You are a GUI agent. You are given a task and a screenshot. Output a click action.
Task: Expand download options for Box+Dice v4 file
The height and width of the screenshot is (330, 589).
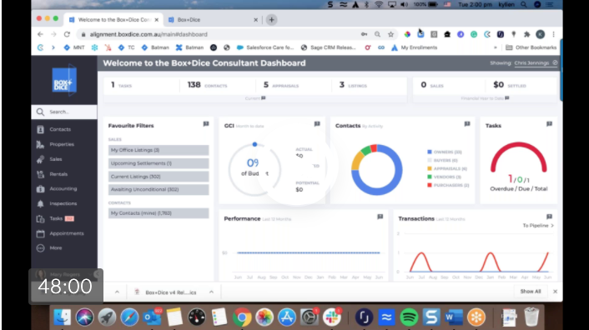(x=211, y=292)
